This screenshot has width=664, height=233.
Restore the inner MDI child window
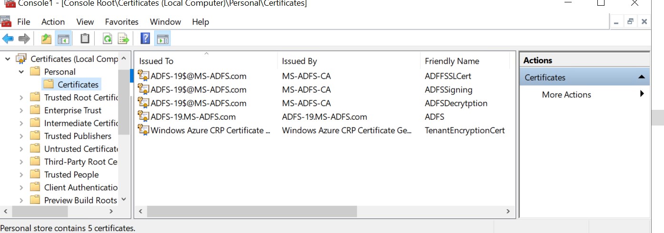click(630, 21)
